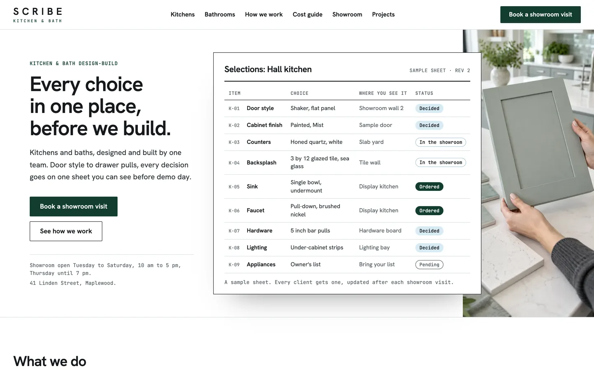Click the Ordered badge in the Sink row

click(429, 187)
